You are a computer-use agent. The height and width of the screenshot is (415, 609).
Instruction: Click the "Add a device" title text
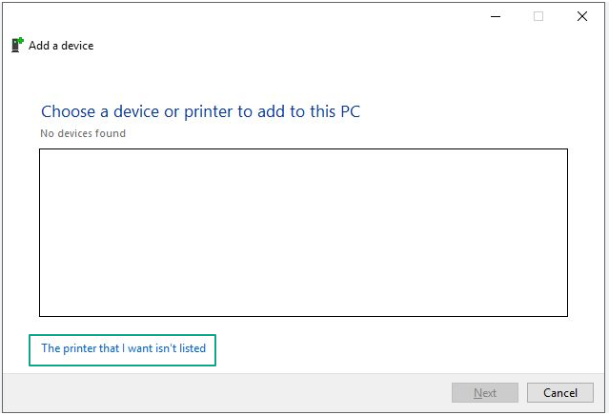point(61,45)
